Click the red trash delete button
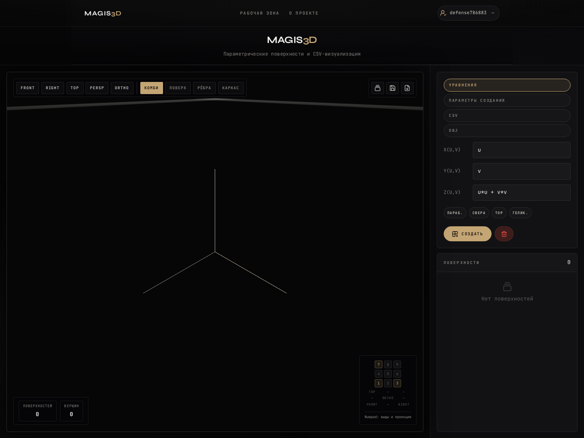The height and width of the screenshot is (438, 584). point(504,234)
